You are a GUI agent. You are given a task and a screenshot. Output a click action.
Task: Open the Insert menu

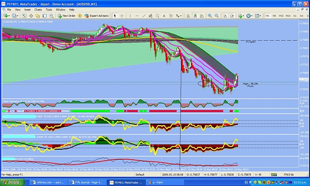point(27,10)
